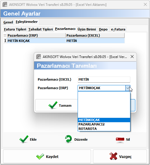Click the green refresh arrow on Düzenle
This screenshot has width=150, height=165.
[68, 139]
